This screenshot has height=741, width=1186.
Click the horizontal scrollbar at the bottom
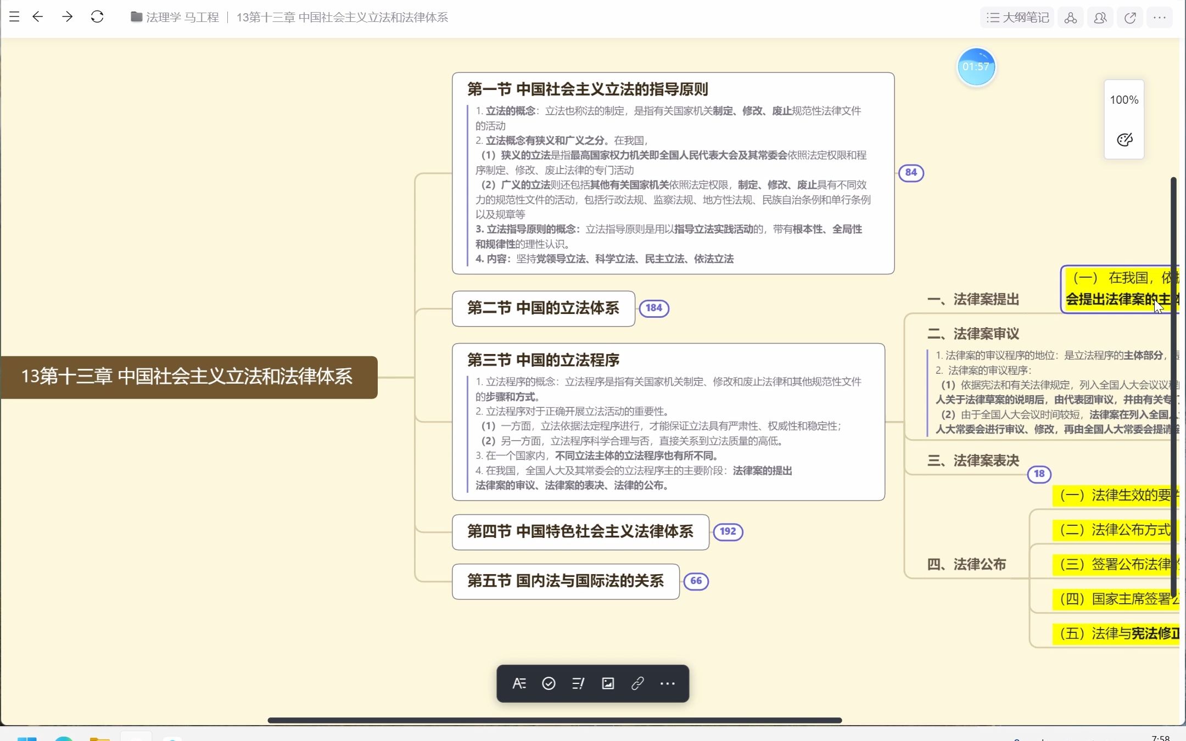point(555,720)
